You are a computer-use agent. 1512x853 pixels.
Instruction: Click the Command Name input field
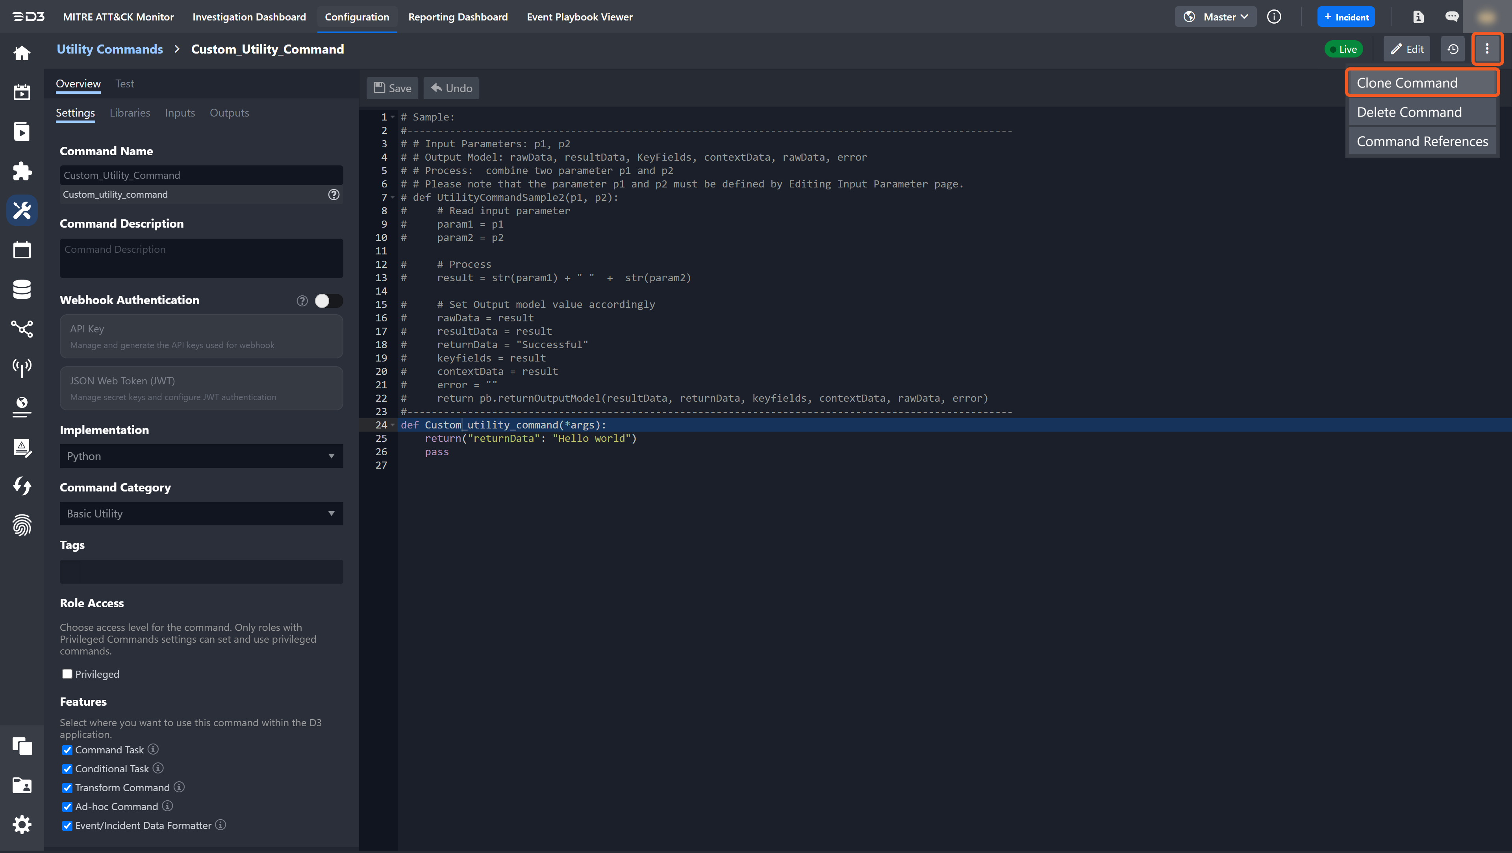202,174
